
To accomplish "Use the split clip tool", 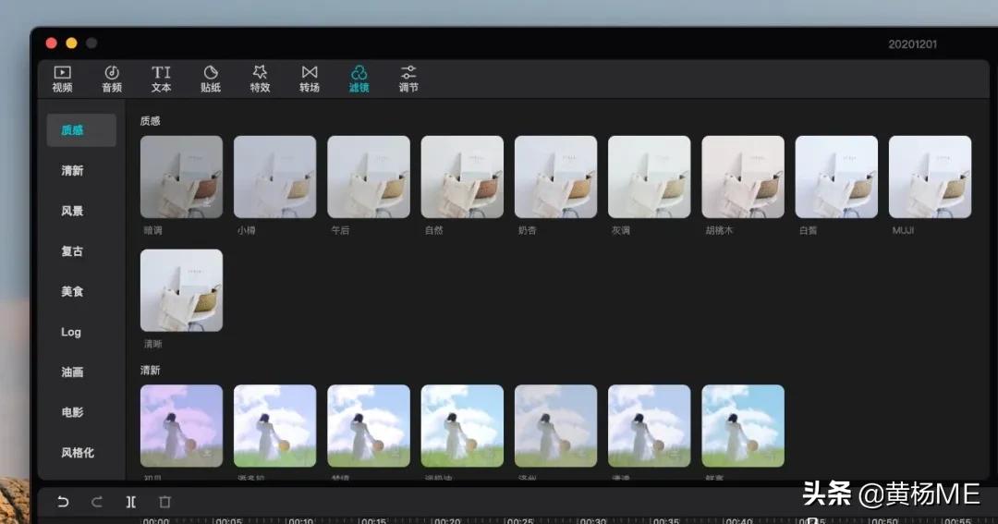I will [x=130, y=502].
